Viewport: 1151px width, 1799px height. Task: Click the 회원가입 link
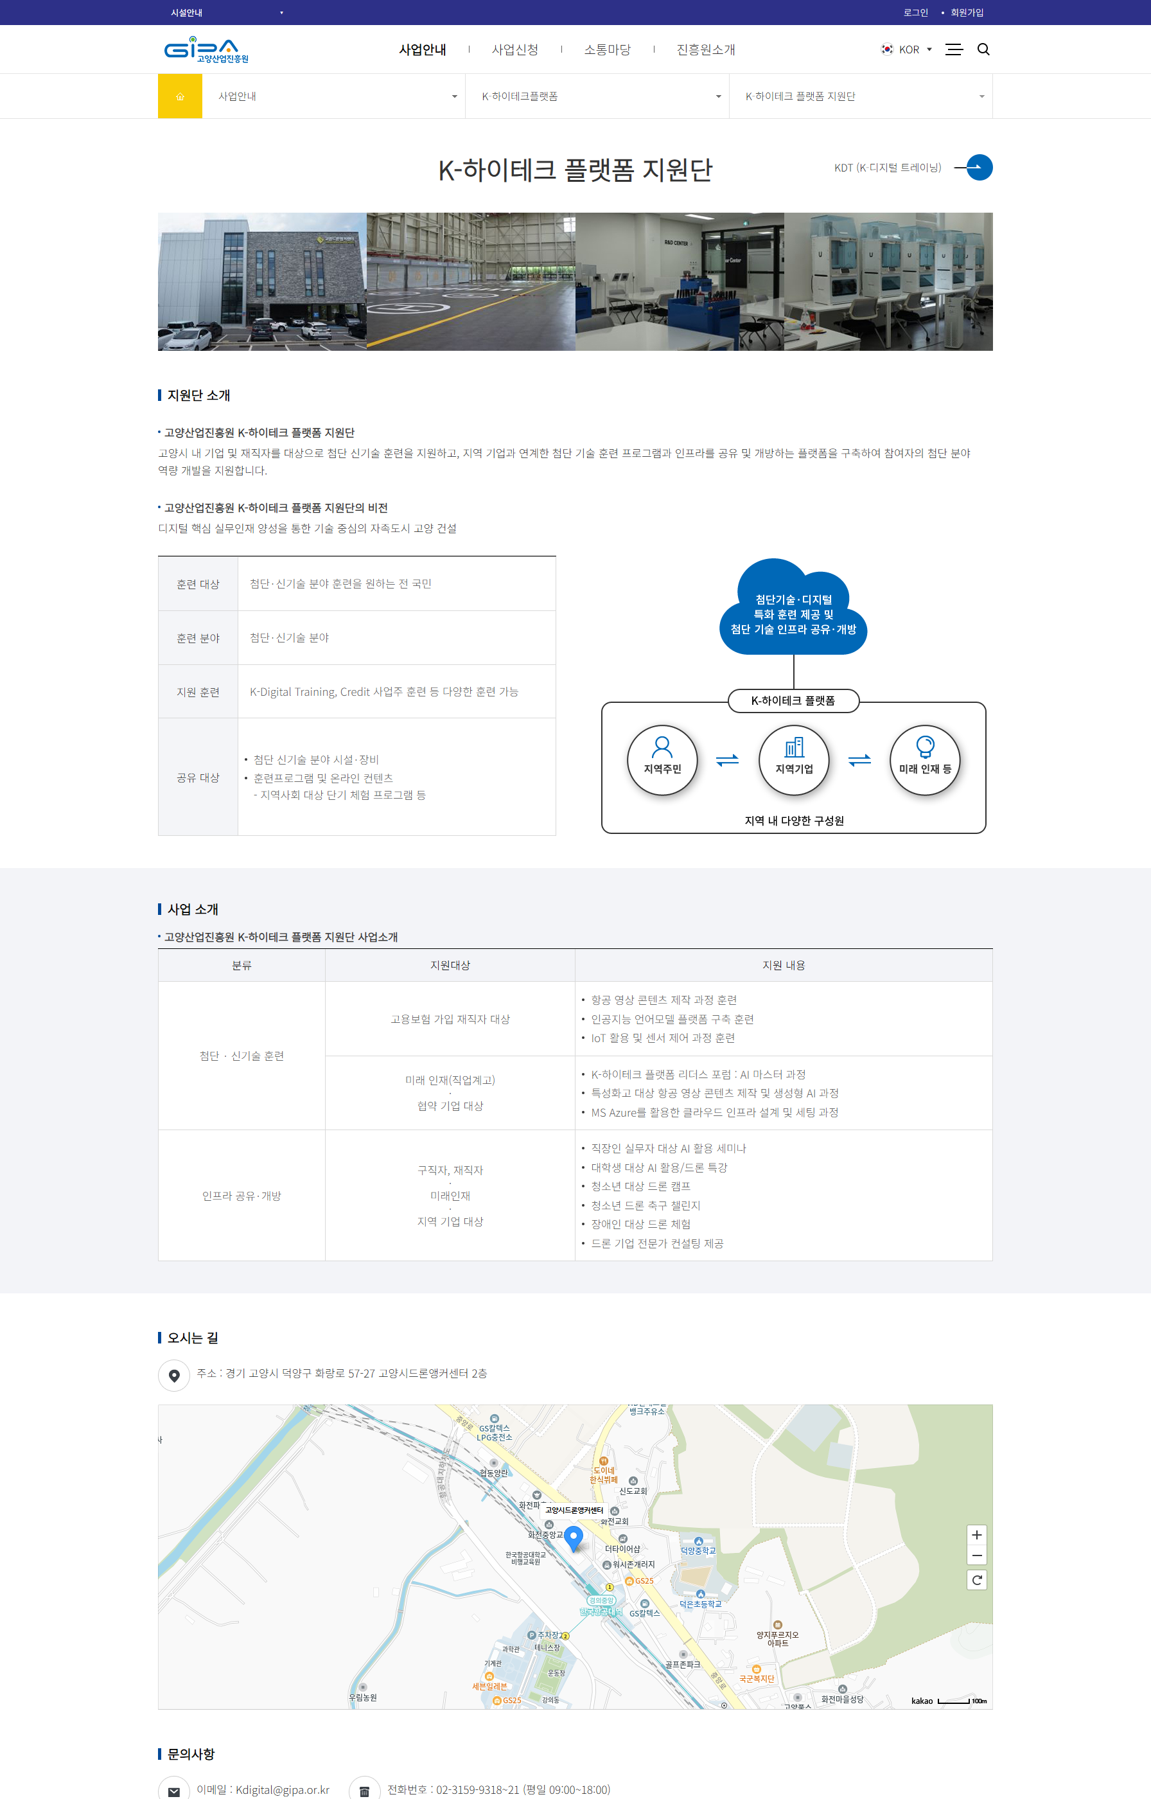(967, 13)
